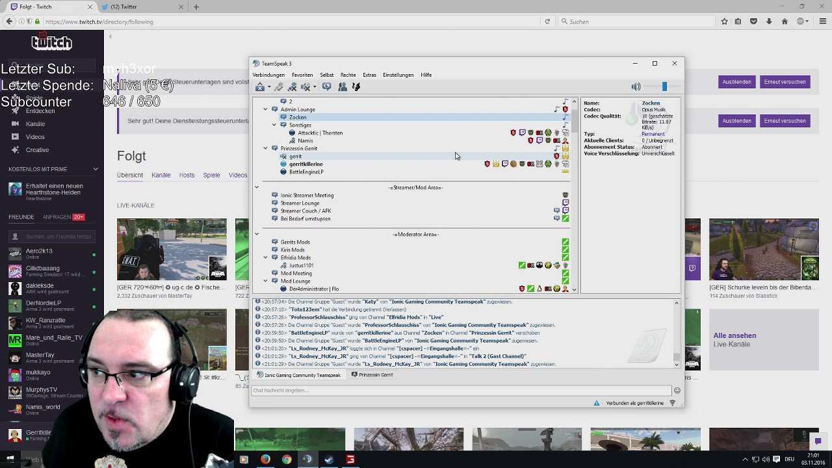This screenshot has height=468, width=832.
Task: Click the Contacts icon in TeamSpeak toolbar
Action: point(343,86)
